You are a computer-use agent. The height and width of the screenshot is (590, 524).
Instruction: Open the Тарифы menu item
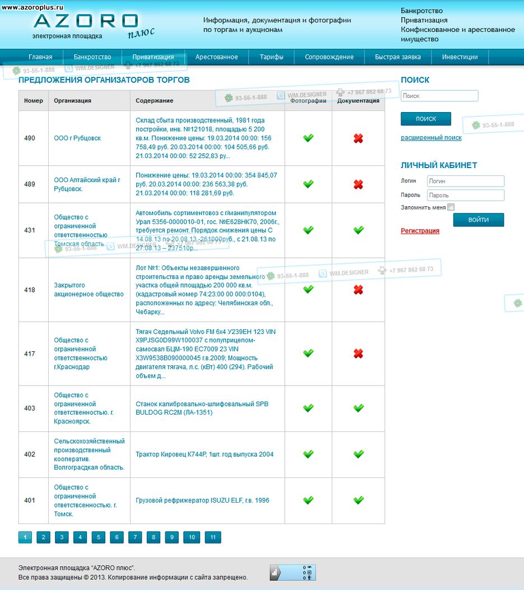click(271, 57)
